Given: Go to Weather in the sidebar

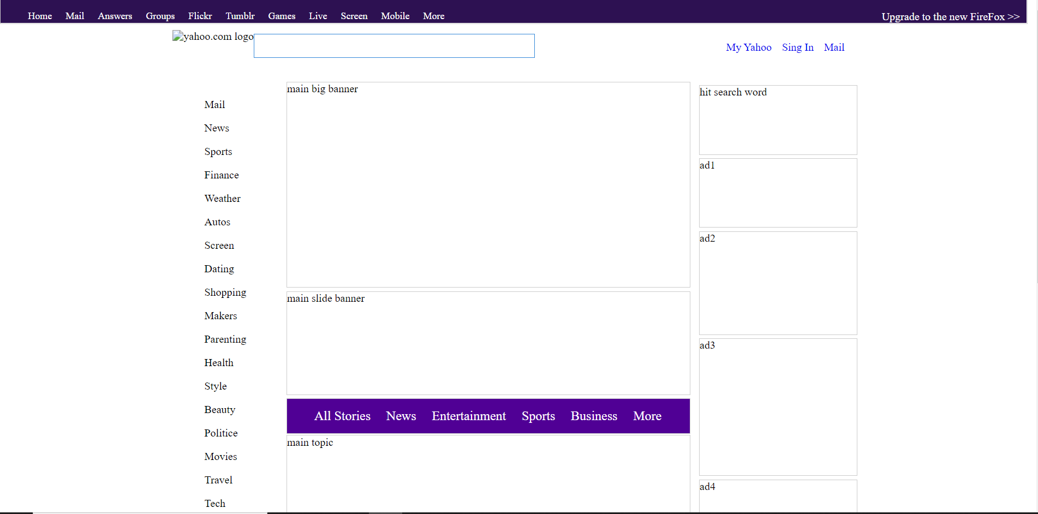Looking at the screenshot, I should (x=223, y=199).
